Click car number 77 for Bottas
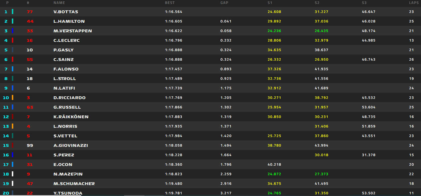Screen dimensions: 421x196 (30, 12)
